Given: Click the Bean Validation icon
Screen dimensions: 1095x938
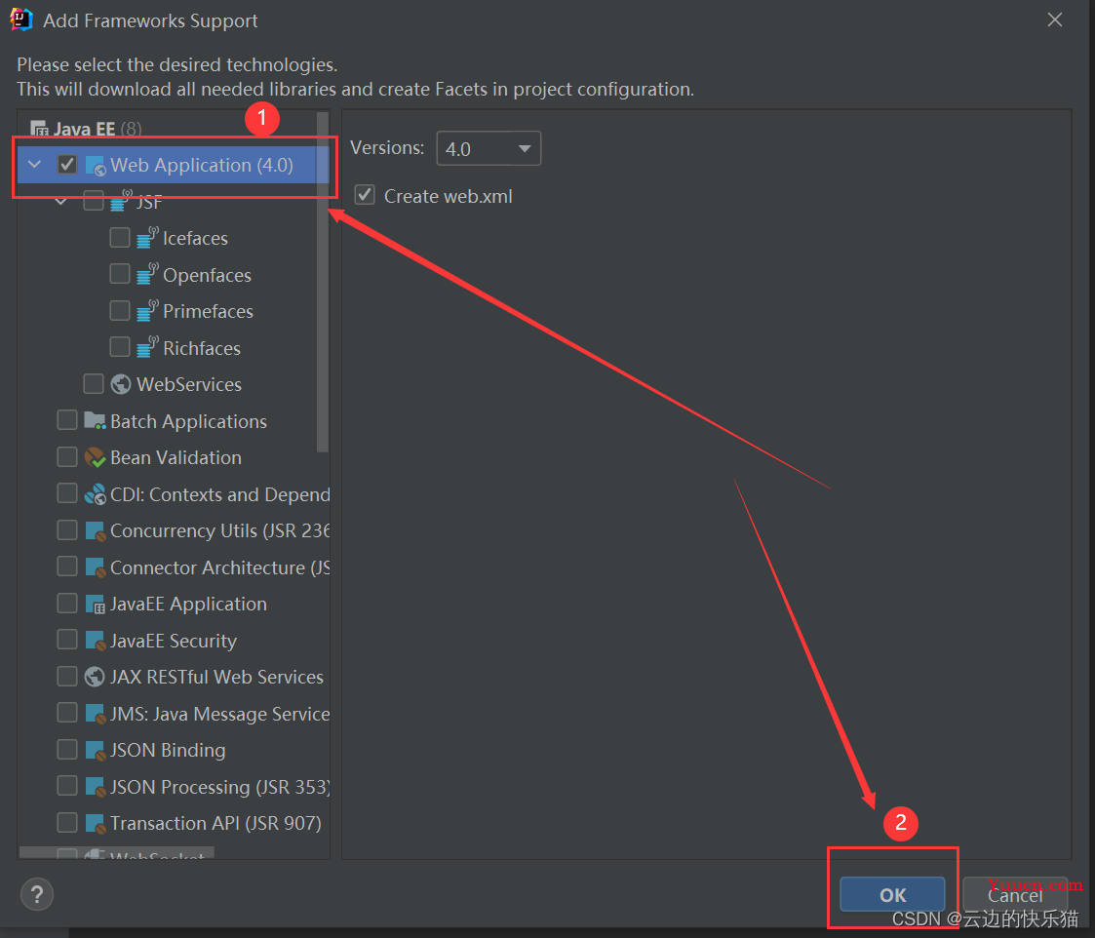Looking at the screenshot, I should [x=95, y=457].
